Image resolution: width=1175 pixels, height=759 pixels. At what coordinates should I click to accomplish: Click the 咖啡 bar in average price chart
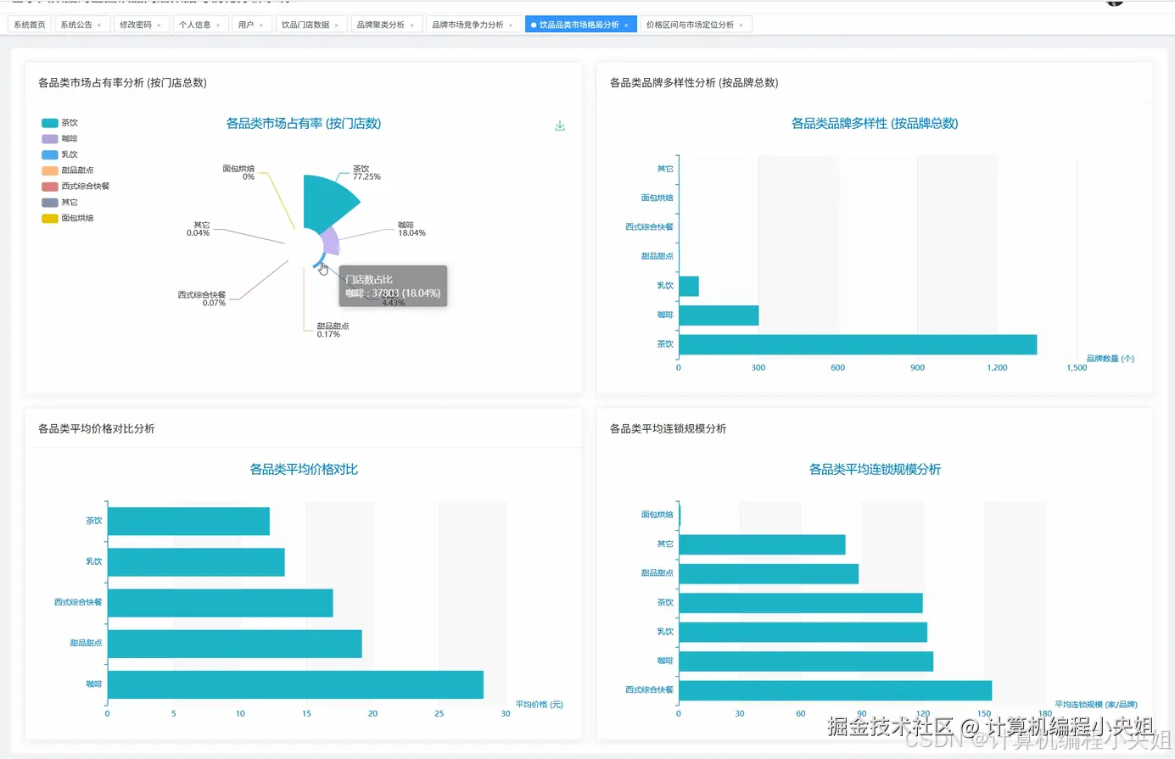click(x=295, y=684)
